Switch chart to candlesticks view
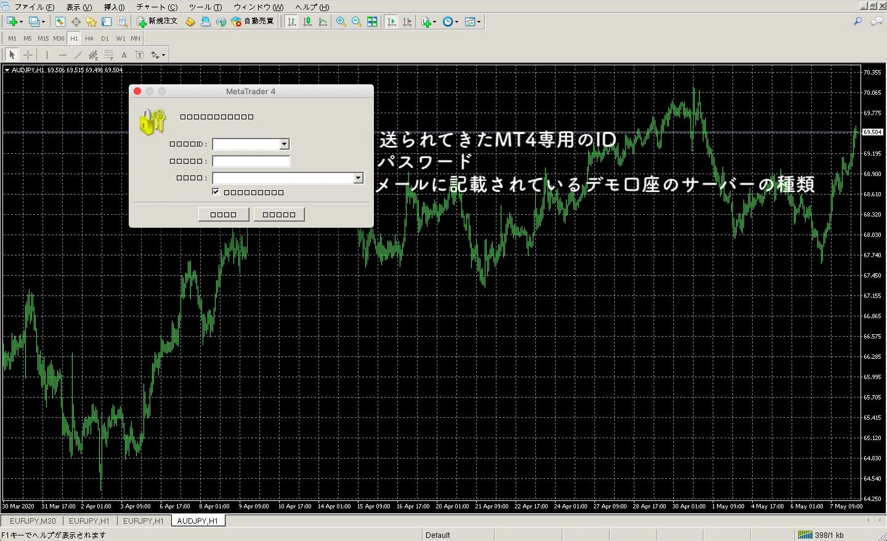The image size is (887, 541). click(307, 22)
